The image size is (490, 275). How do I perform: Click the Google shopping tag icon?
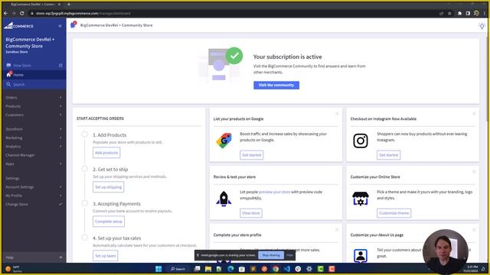(x=224, y=141)
